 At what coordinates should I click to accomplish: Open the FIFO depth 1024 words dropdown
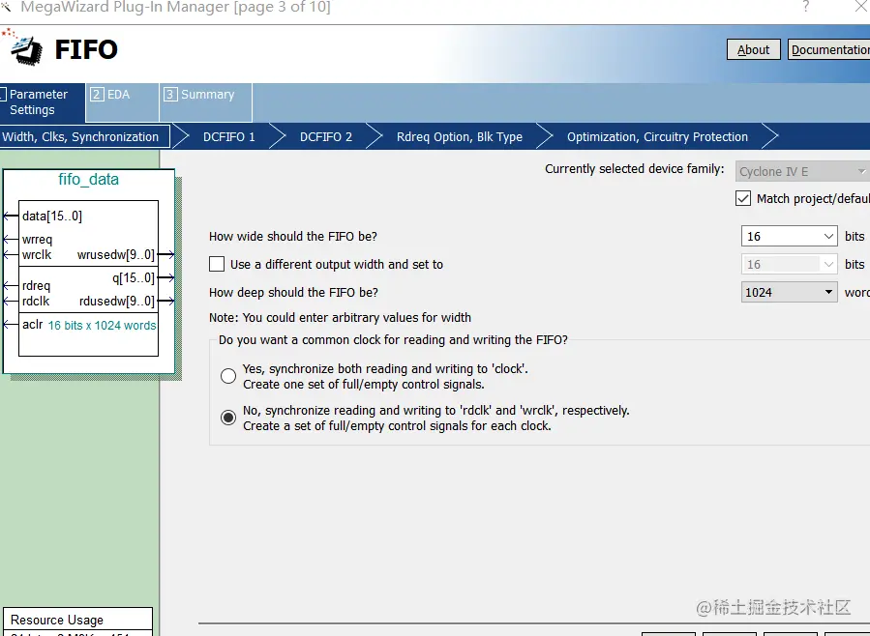789,292
